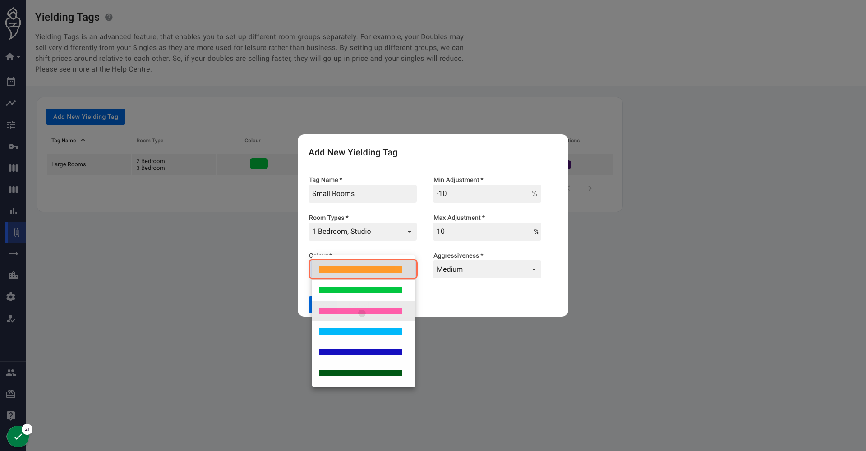The image size is (866, 451).
Task: Open the tuning sliders icon in sidebar
Action: [x=11, y=125]
